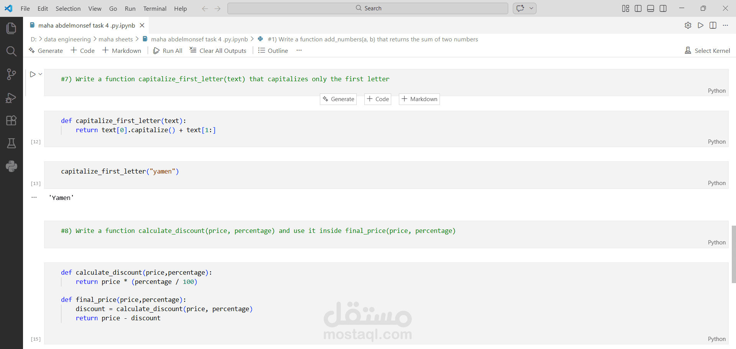The image size is (736, 349).
Task: Insert Markdown cell between cells
Action: click(x=419, y=99)
